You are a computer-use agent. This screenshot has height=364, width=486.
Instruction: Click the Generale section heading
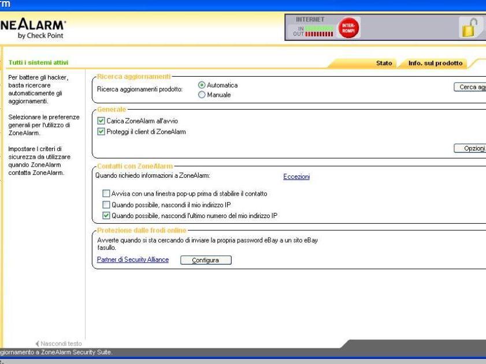click(x=112, y=109)
